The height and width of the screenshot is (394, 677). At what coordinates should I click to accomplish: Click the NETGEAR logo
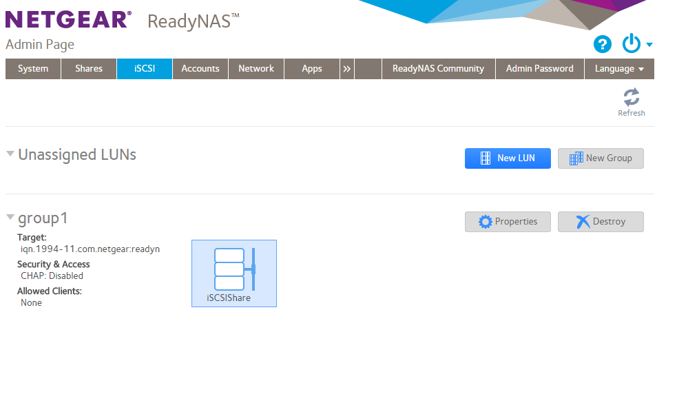(x=68, y=19)
